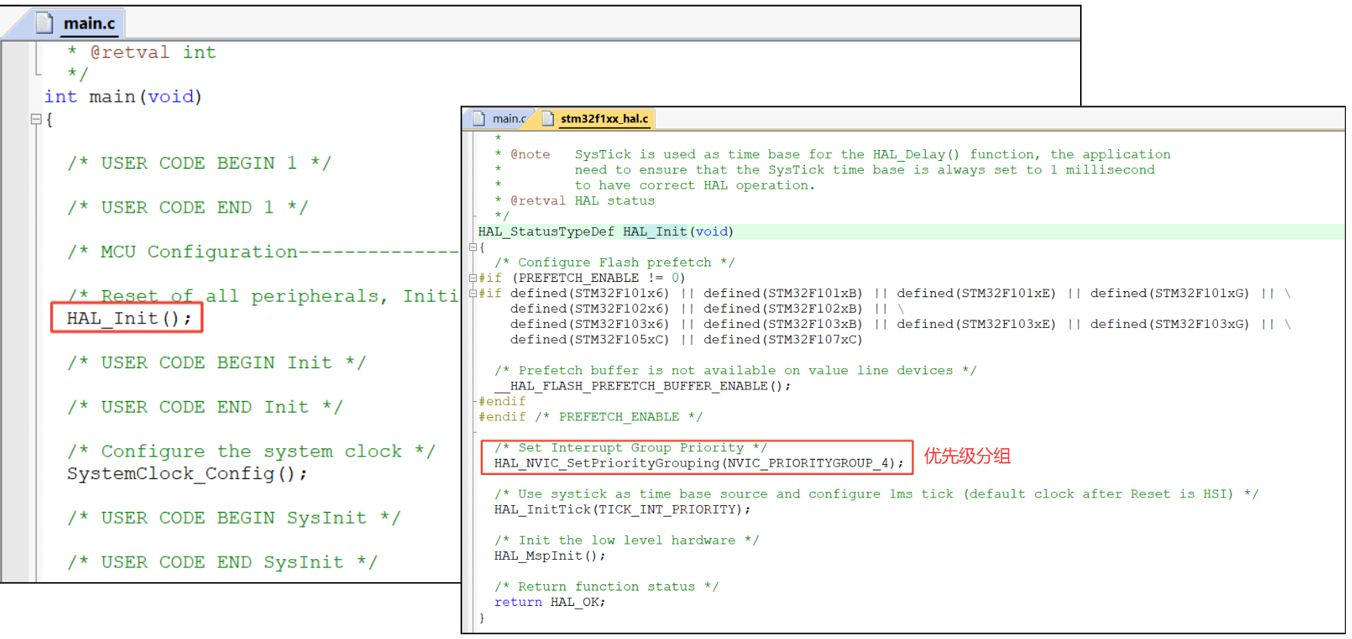This screenshot has height=639, width=1352.
Task: Click the Set Interrupt Group Priority comment
Action: click(630, 447)
